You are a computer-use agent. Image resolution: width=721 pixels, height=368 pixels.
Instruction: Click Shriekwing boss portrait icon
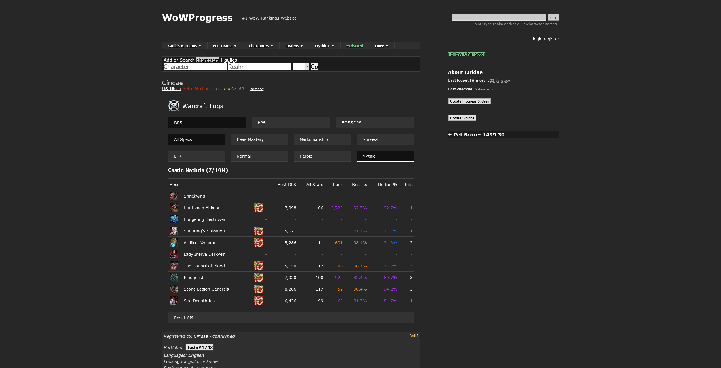pyautogui.click(x=174, y=196)
